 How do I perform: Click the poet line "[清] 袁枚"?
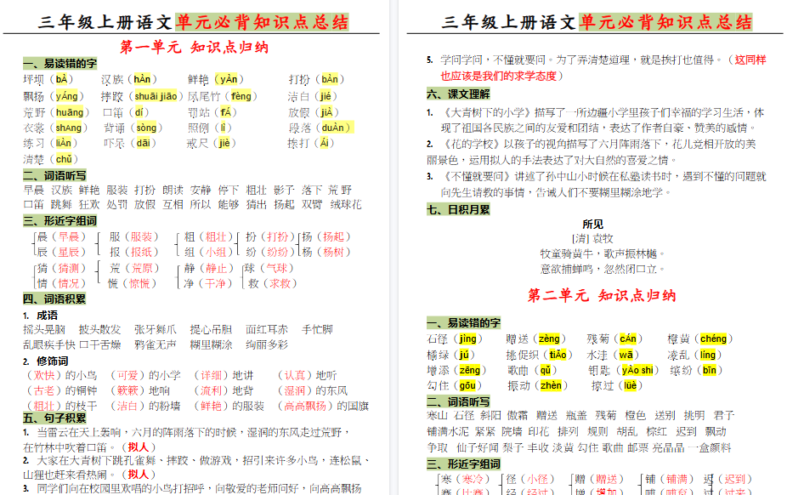592,238
